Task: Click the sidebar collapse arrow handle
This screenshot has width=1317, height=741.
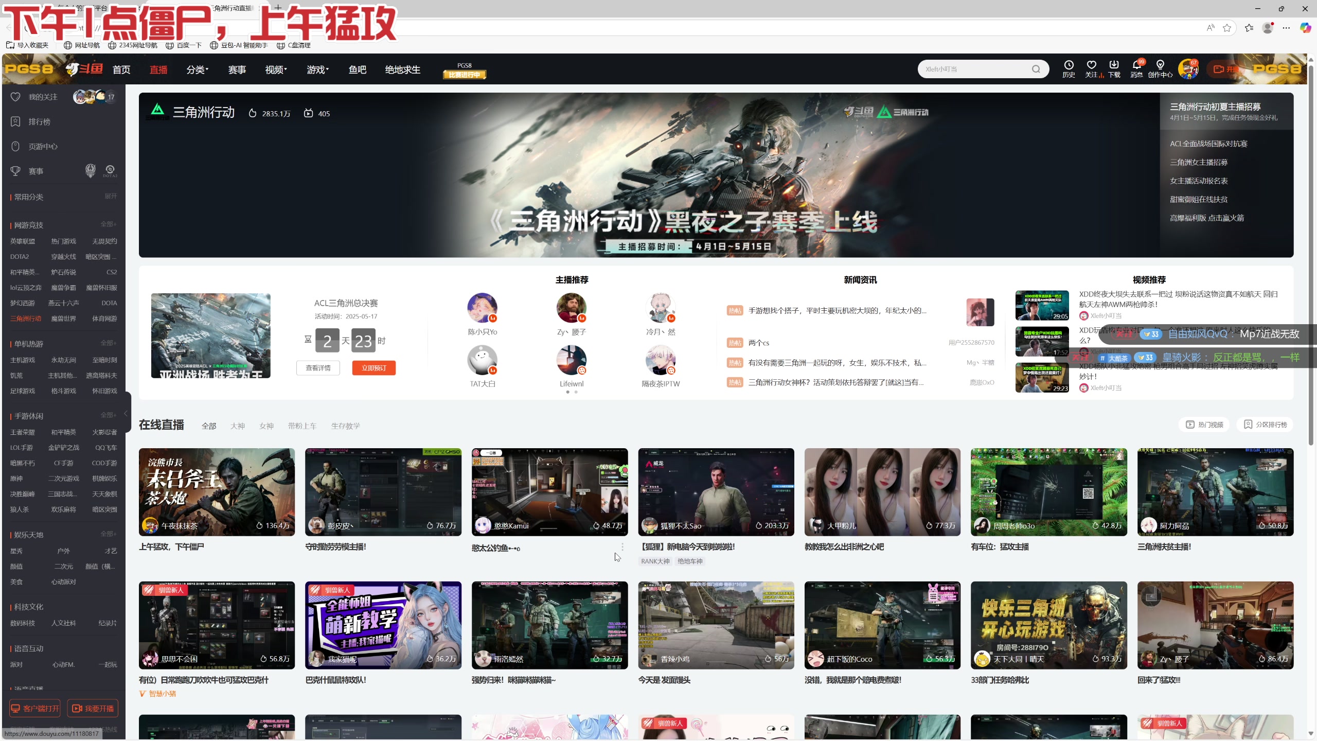Action: (x=126, y=413)
